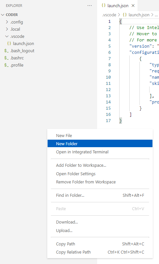Open the Explorer more actions ellipsis
Screen dimensions: 159x264
90,6
